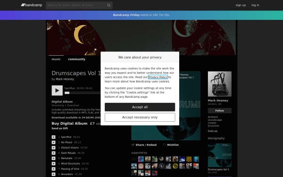Click the Accept all button
Image resolution: width=283 pixels, height=177 pixels.
click(140, 107)
